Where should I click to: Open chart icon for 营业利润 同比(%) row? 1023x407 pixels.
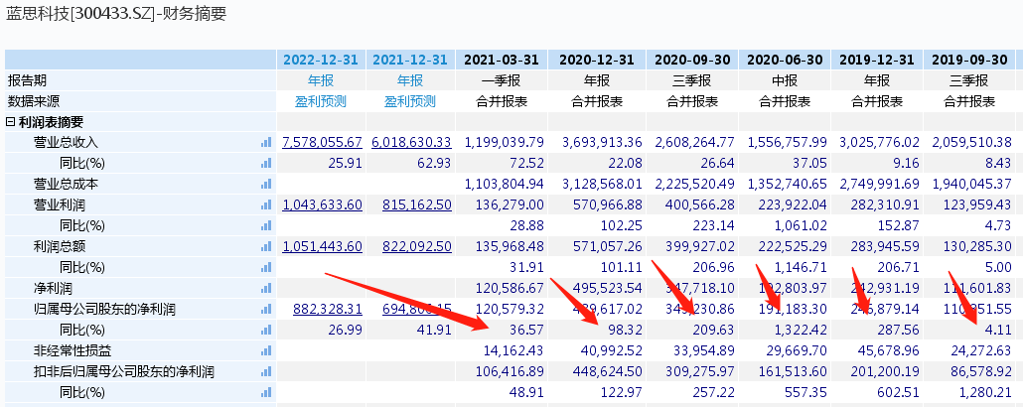tap(265, 225)
